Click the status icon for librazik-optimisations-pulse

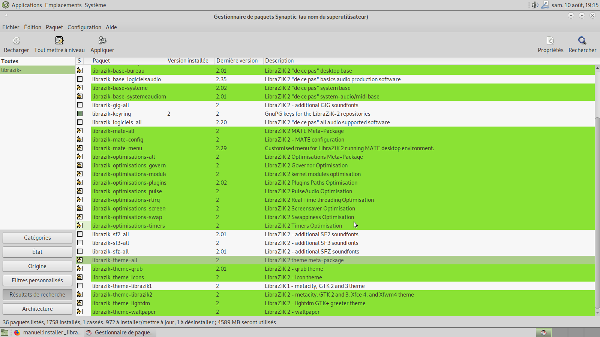80,191
